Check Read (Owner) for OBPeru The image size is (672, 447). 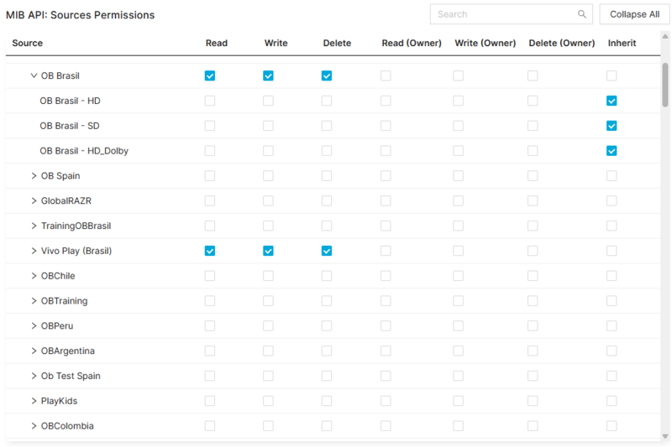[x=386, y=325]
